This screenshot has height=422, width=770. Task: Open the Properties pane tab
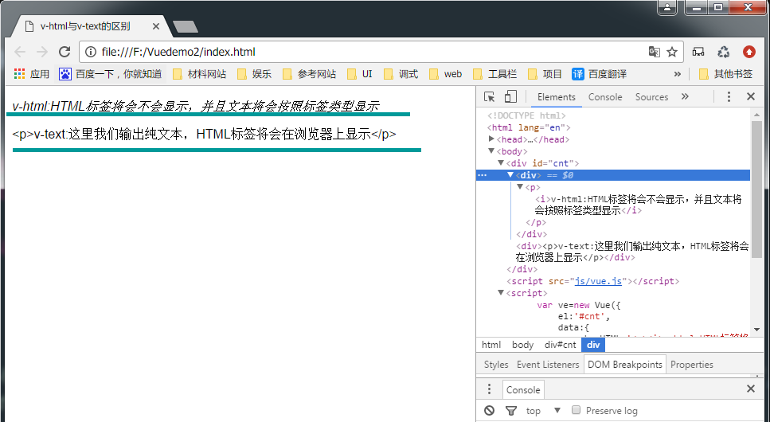coord(691,365)
